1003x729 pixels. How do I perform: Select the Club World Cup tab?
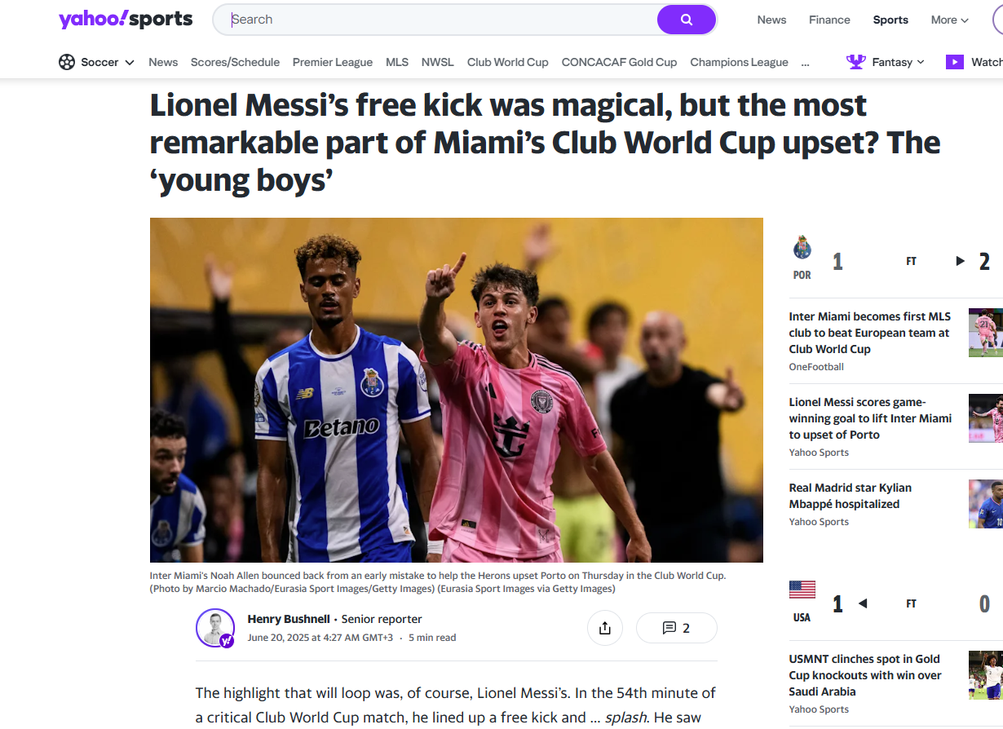(x=508, y=62)
